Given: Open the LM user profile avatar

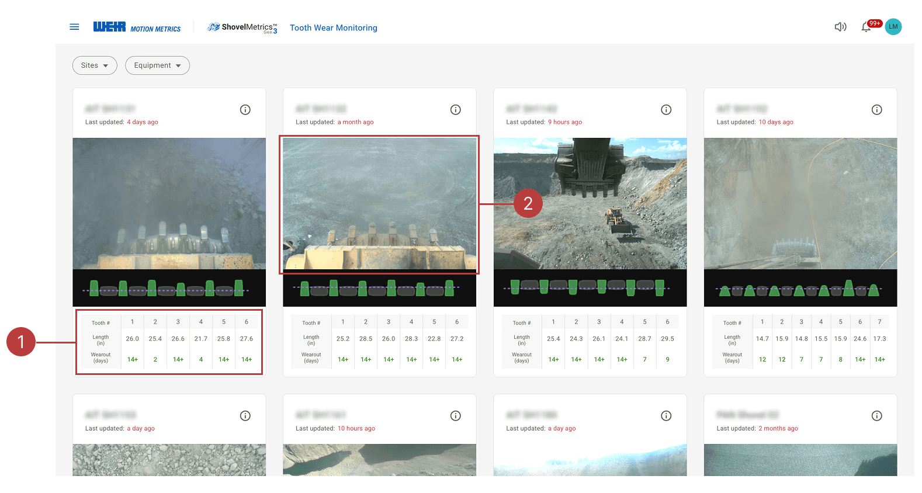Looking at the screenshot, I should point(893,26).
